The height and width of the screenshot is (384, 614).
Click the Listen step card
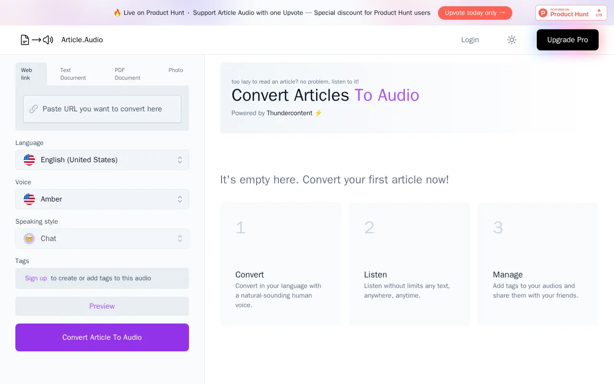coord(410,264)
